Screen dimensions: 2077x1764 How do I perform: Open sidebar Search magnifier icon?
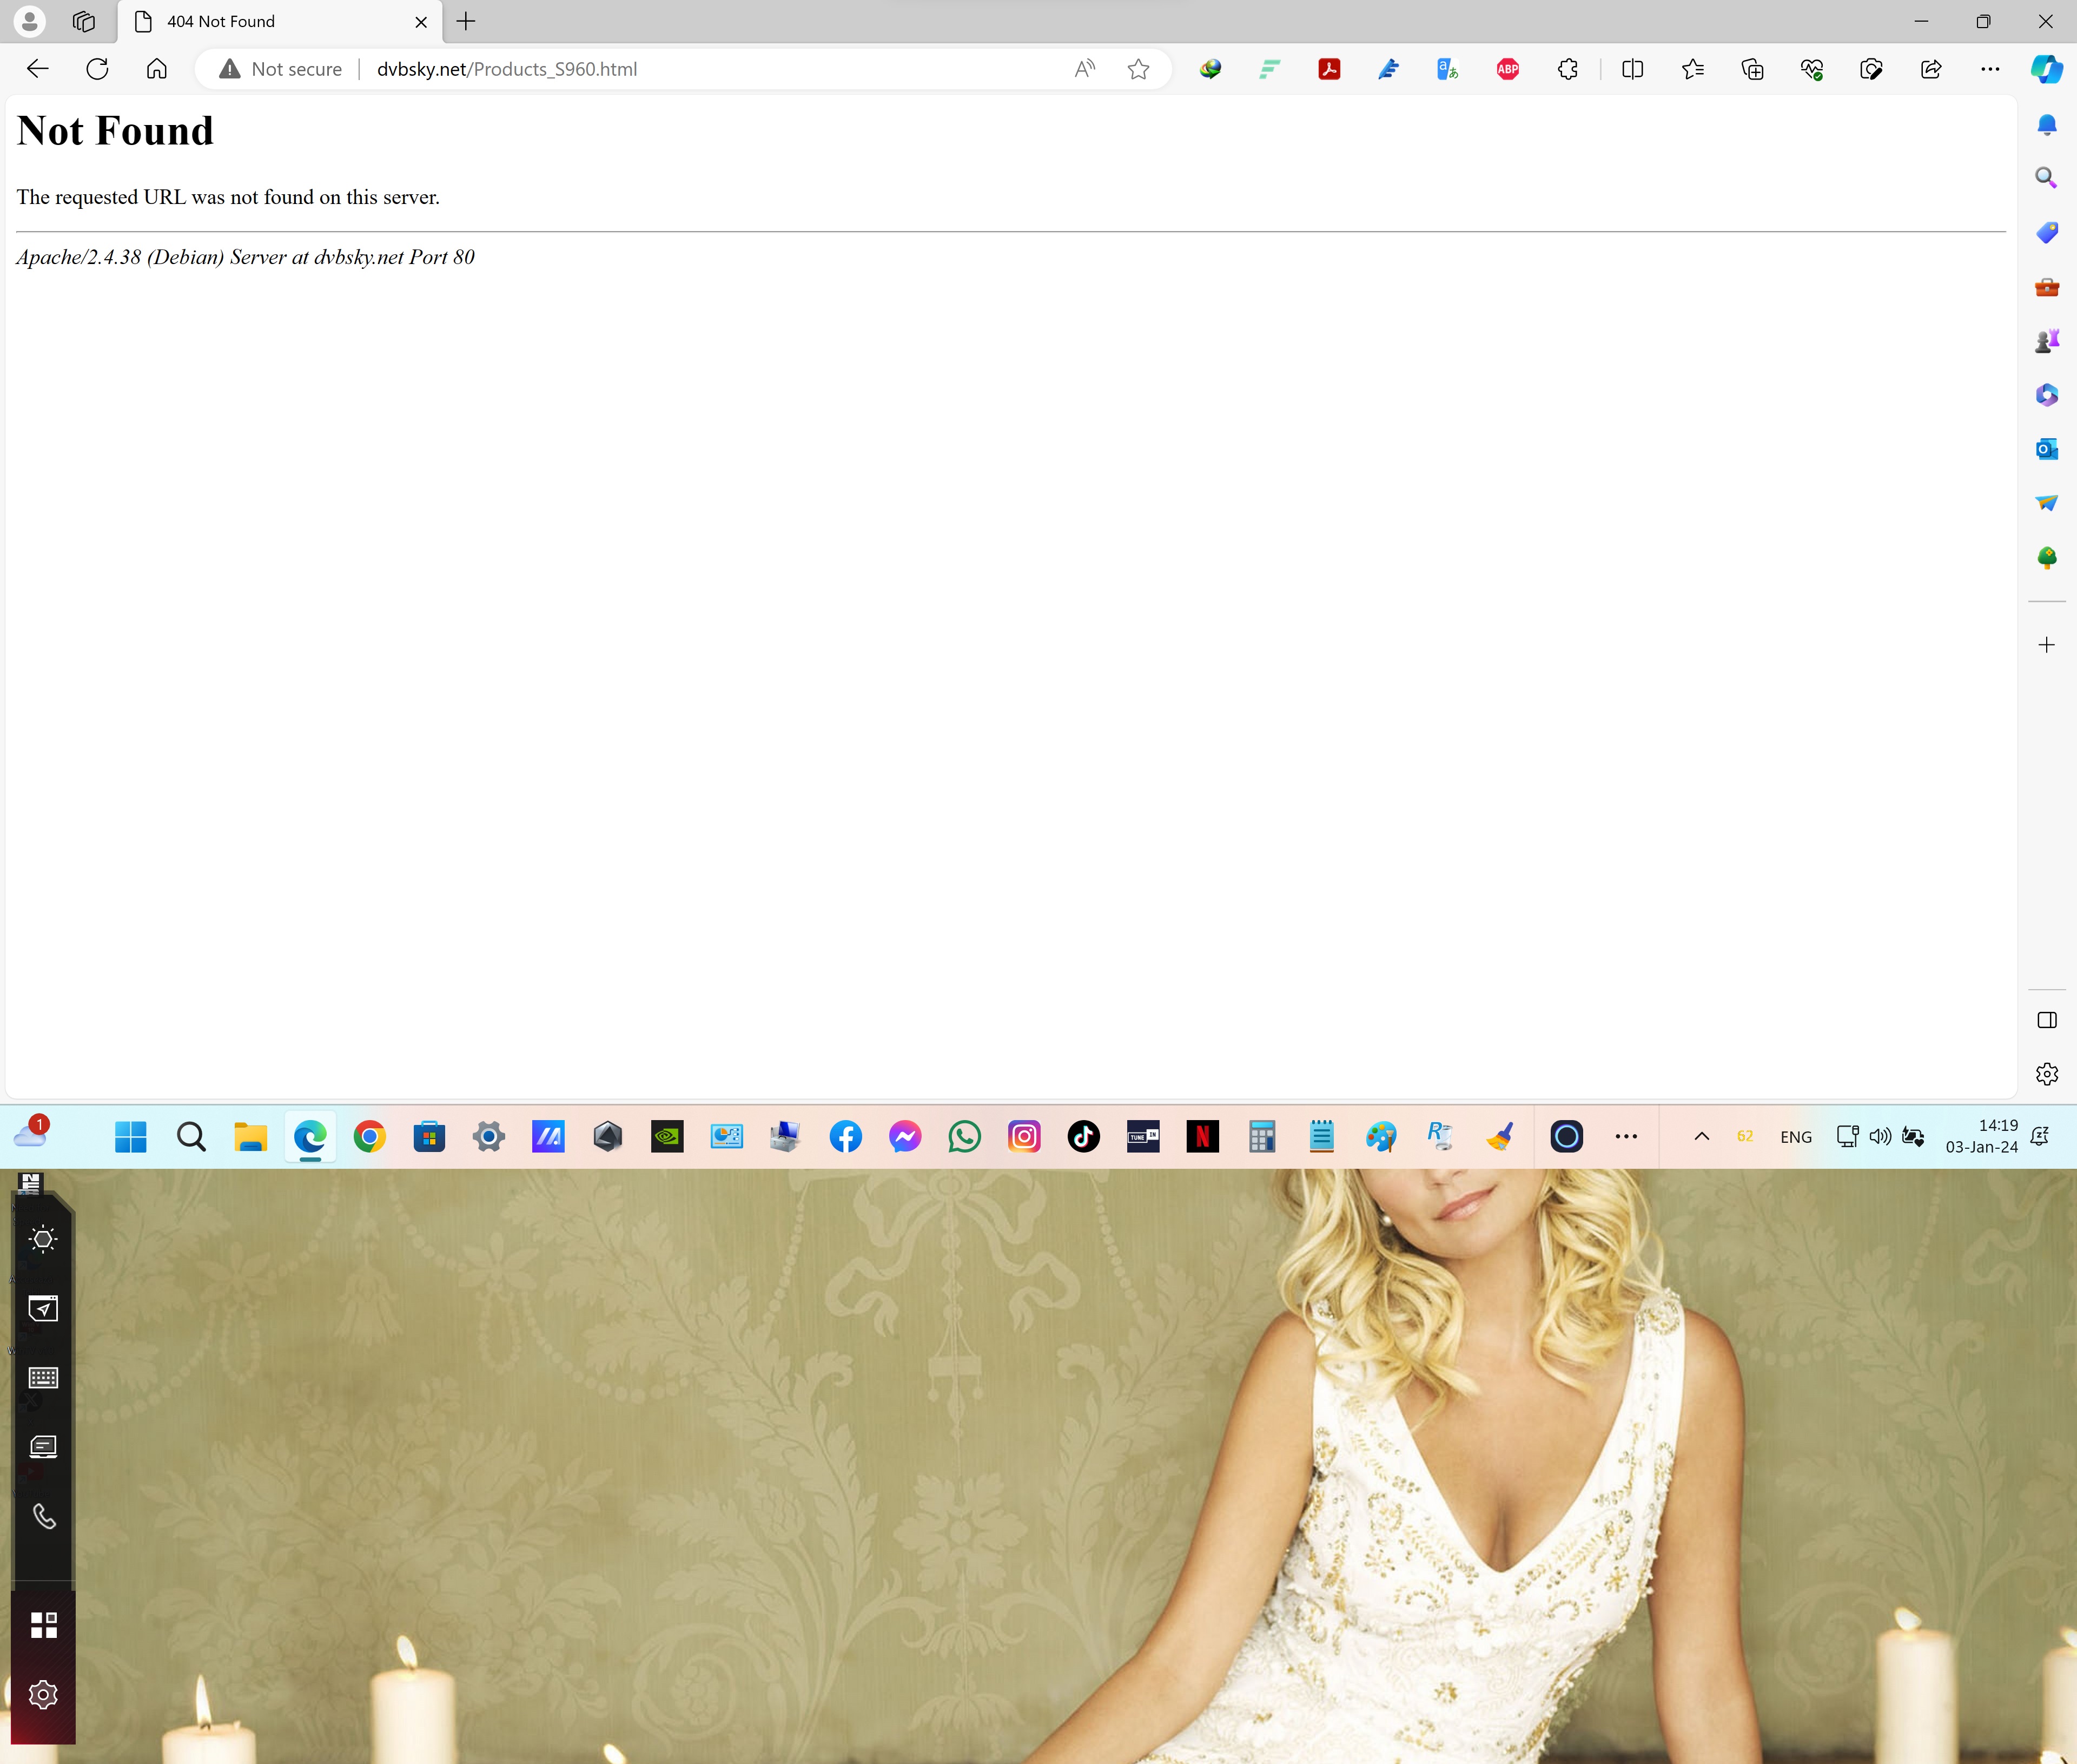pos(2046,178)
